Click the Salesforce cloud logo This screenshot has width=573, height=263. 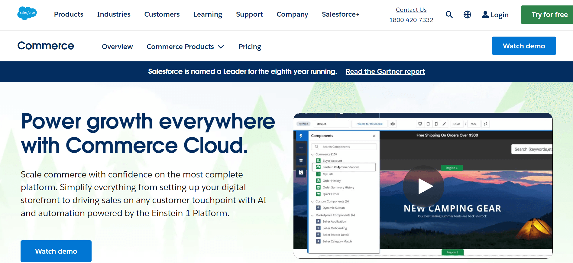[27, 13]
